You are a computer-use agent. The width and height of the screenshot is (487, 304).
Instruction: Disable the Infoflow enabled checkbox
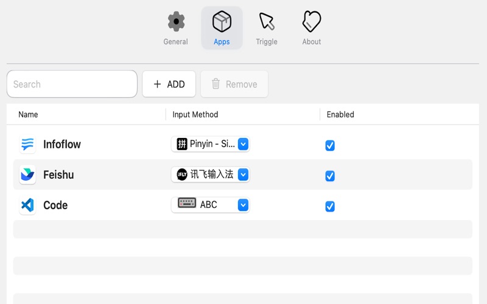click(x=330, y=145)
